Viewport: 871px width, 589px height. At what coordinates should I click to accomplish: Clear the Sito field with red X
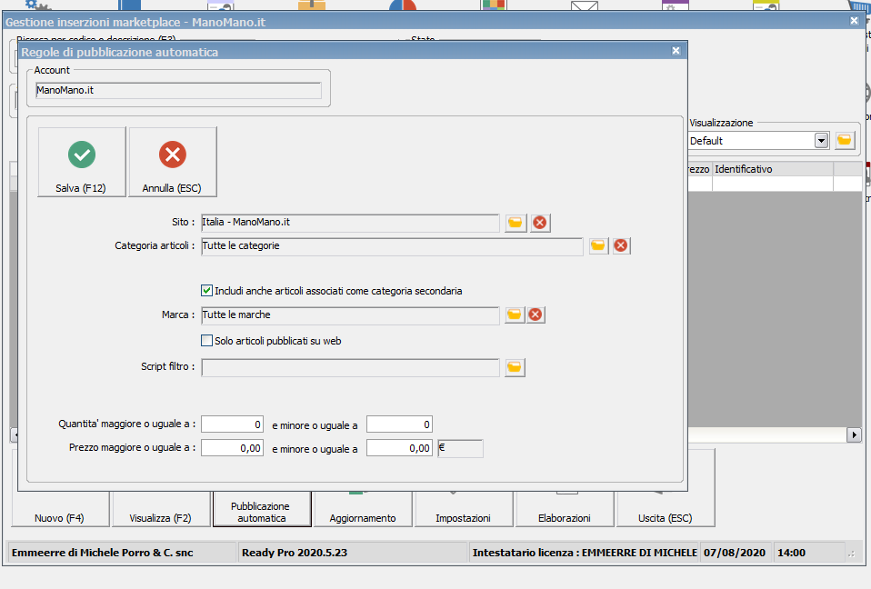coord(540,224)
